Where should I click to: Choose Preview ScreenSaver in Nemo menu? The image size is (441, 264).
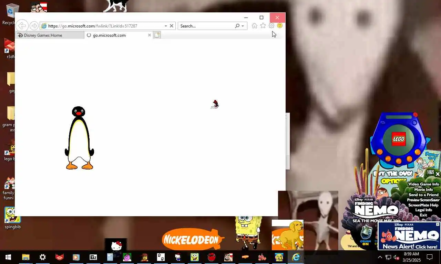(x=423, y=200)
